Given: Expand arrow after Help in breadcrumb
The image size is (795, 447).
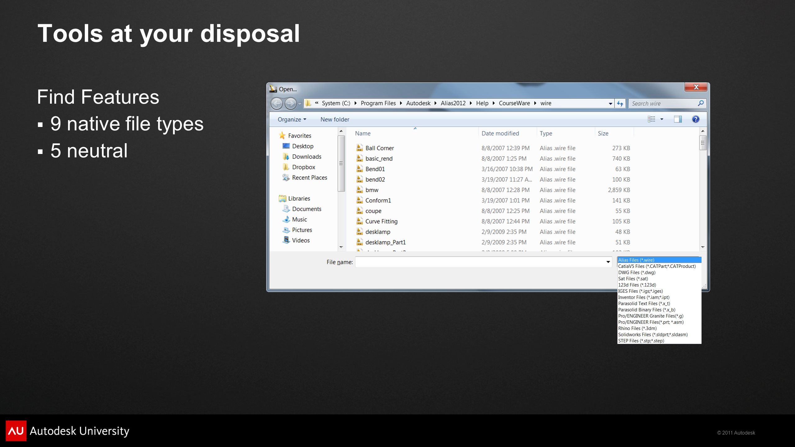Looking at the screenshot, I should click(493, 103).
